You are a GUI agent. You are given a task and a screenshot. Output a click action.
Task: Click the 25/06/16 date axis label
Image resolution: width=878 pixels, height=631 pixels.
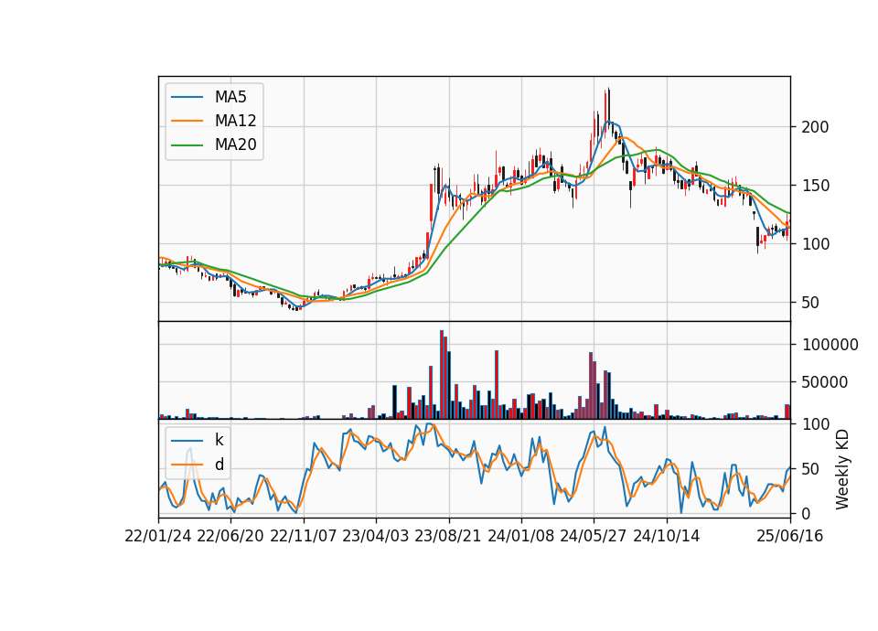tap(790, 536)
